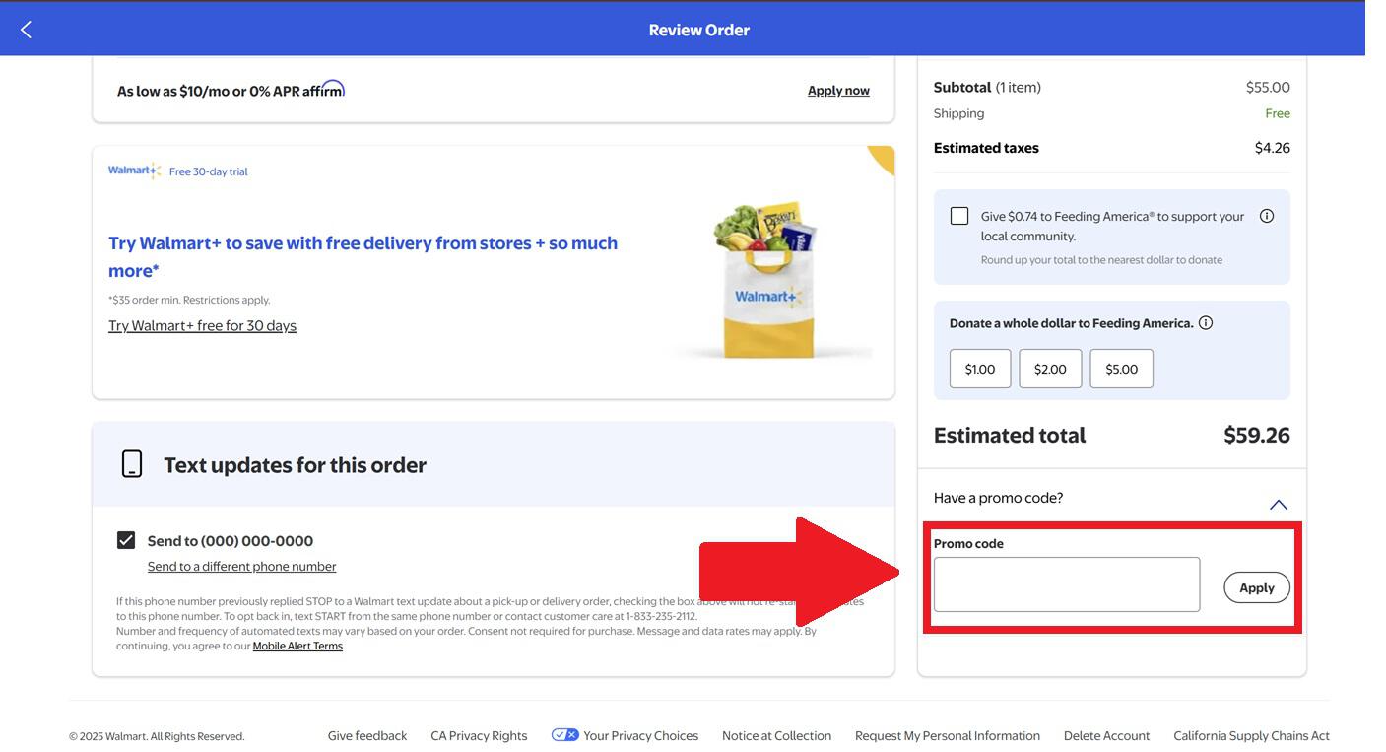Click the Affirm logo in financing banner
Screen dimensions: 1386x752
(323, 89)
